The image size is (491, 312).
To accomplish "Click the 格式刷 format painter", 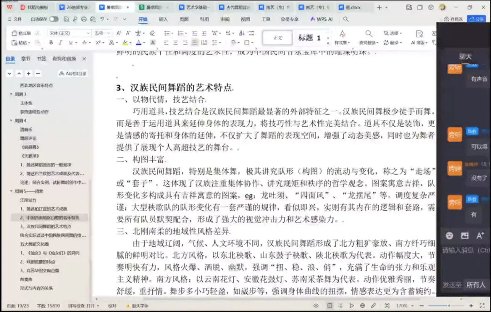I will [x=21, y=33].
